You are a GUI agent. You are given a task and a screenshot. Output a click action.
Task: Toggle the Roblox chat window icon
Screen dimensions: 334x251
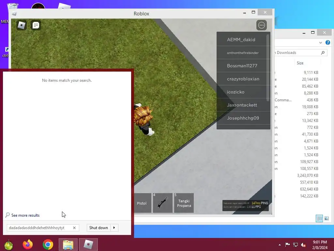[36, 25]
